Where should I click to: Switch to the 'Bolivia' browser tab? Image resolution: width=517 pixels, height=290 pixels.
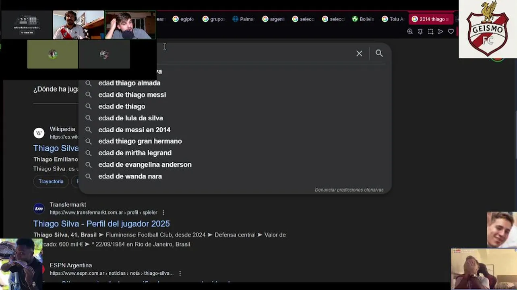tap(363, 19)
